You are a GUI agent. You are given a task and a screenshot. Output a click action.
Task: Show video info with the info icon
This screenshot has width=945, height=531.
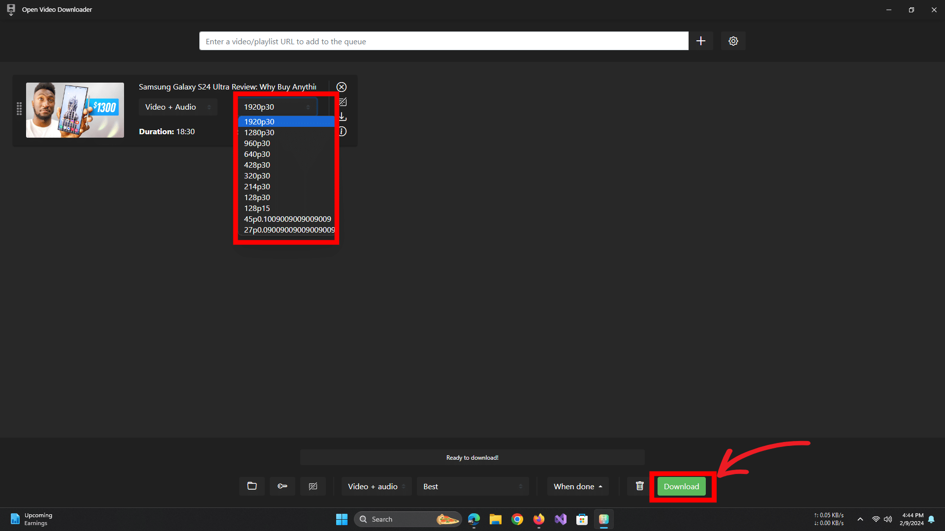(343, 132)
